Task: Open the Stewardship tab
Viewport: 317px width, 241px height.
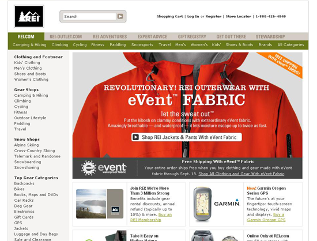Action: [x=270, y=36]
